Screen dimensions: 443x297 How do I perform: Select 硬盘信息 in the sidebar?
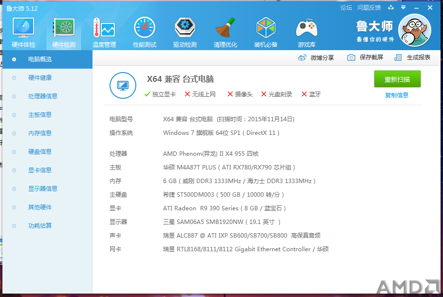47,152
